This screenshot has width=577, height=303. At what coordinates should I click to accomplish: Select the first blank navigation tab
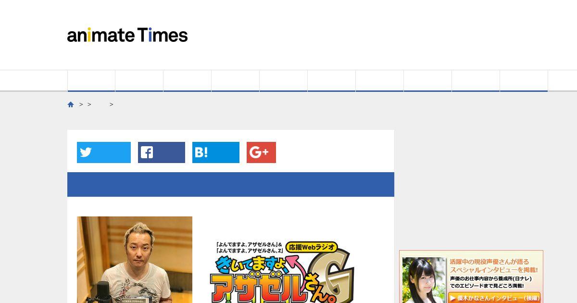click(x=91, y=80)
